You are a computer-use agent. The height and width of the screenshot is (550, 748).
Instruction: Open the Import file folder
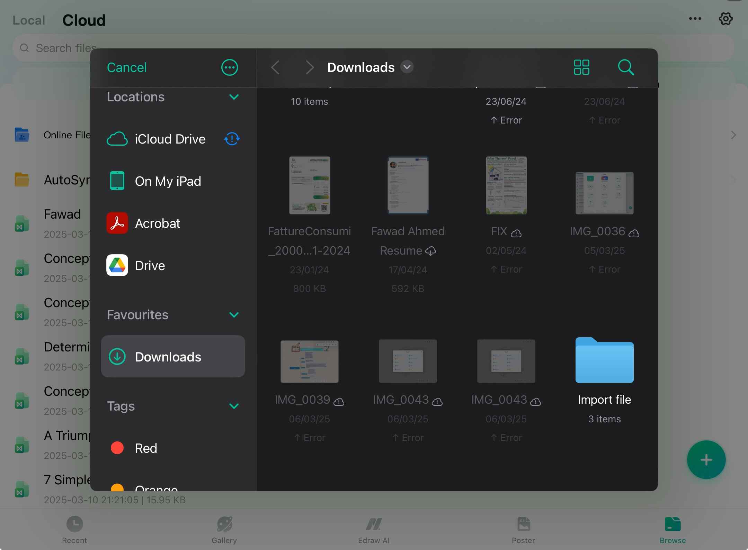(x=604, y=360)
